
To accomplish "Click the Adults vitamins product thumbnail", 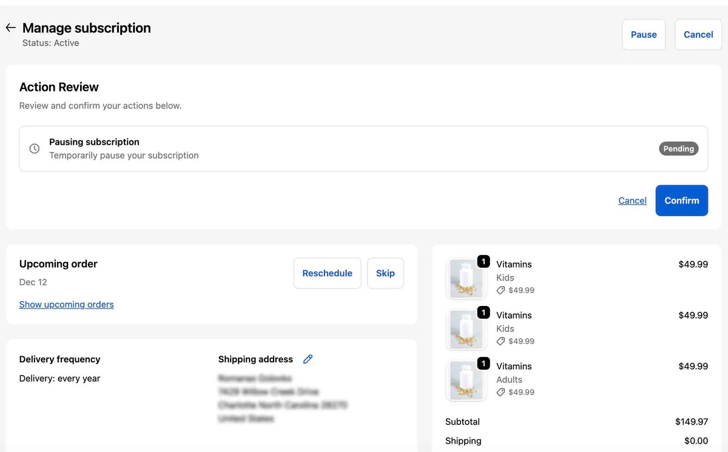I will click(x=467, y=380).
